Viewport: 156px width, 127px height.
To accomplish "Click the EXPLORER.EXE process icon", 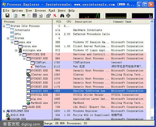I will pyautogui.click(x=8, y=111).
